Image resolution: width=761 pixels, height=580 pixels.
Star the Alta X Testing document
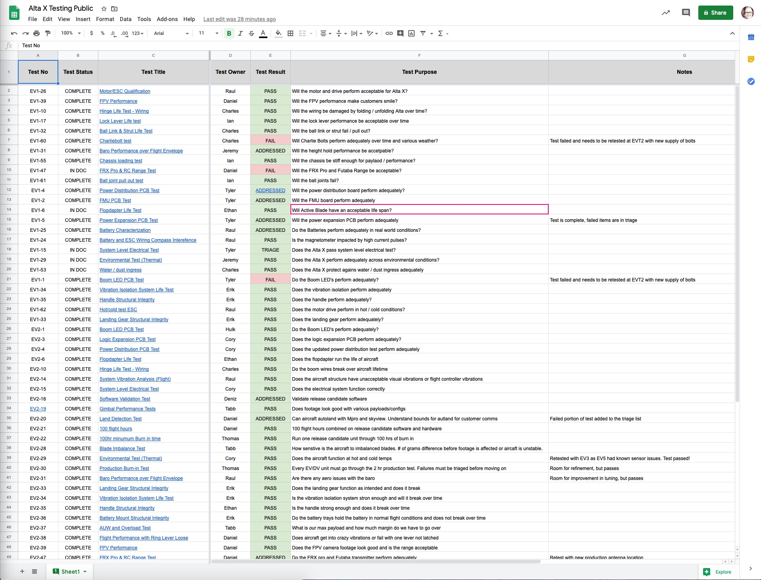(104, 9)
